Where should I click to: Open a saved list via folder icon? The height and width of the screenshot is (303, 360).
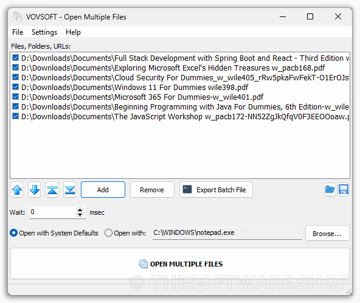tap(330, 190)
